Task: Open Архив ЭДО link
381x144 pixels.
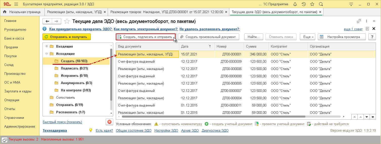Action: (x=190, y=130)
